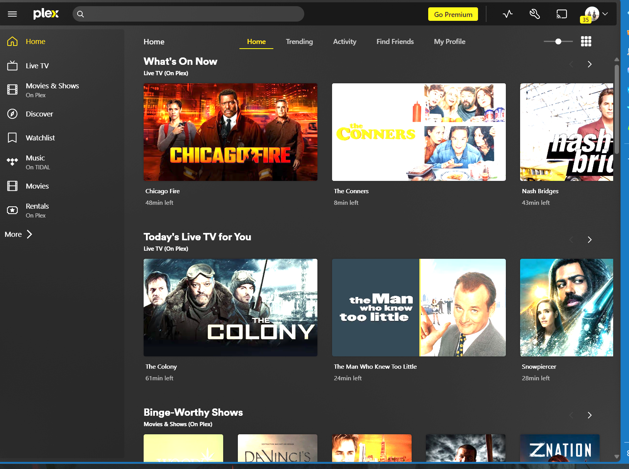The image size is (629, 469).
Task: Click the Rentals ticket icon
Action: point(12,210)
